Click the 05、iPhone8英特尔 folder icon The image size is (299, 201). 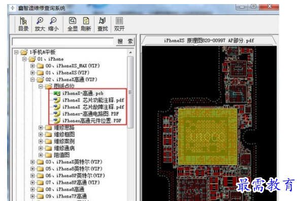coord(40,169)
